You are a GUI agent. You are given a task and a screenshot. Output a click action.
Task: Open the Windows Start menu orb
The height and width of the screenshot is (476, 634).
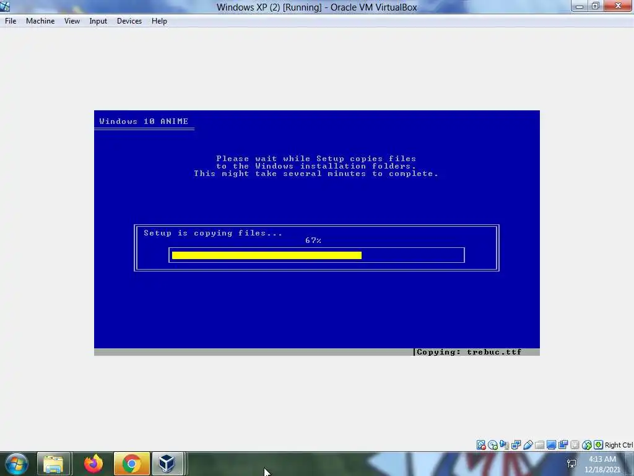(x=17, y=464)
